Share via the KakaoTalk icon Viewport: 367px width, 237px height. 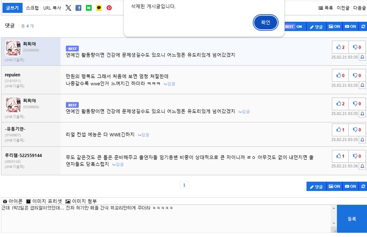(99, 7)
